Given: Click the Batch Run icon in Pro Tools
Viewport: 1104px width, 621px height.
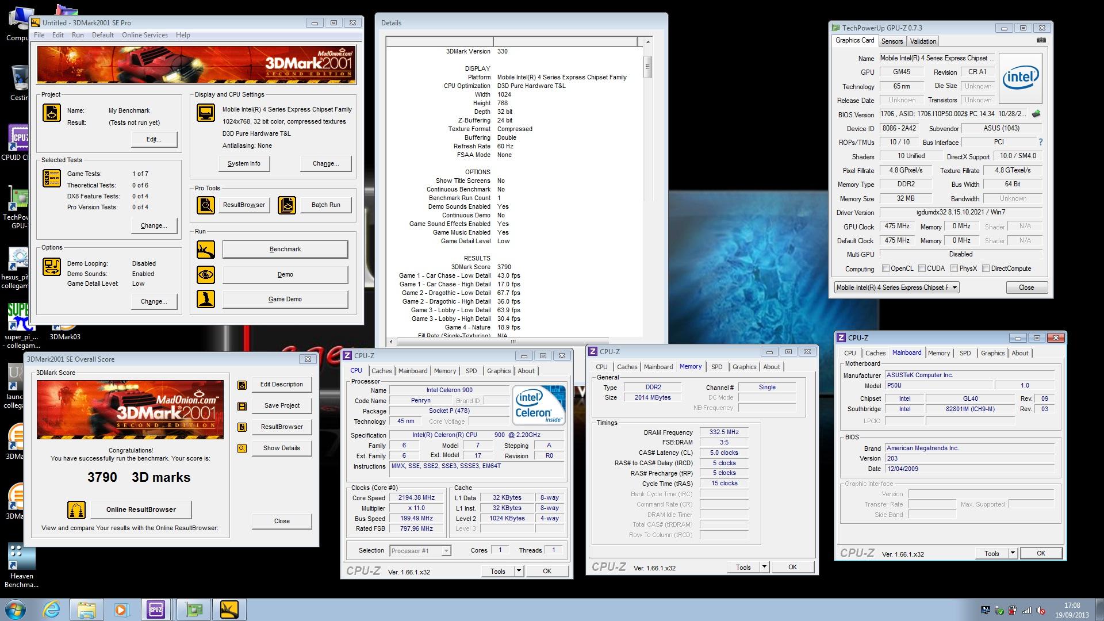Looking at the screenshot, I should point(287,205).
